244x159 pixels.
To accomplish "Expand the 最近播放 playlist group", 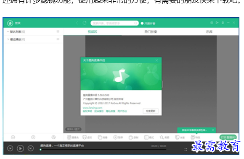I will (8, 39).
